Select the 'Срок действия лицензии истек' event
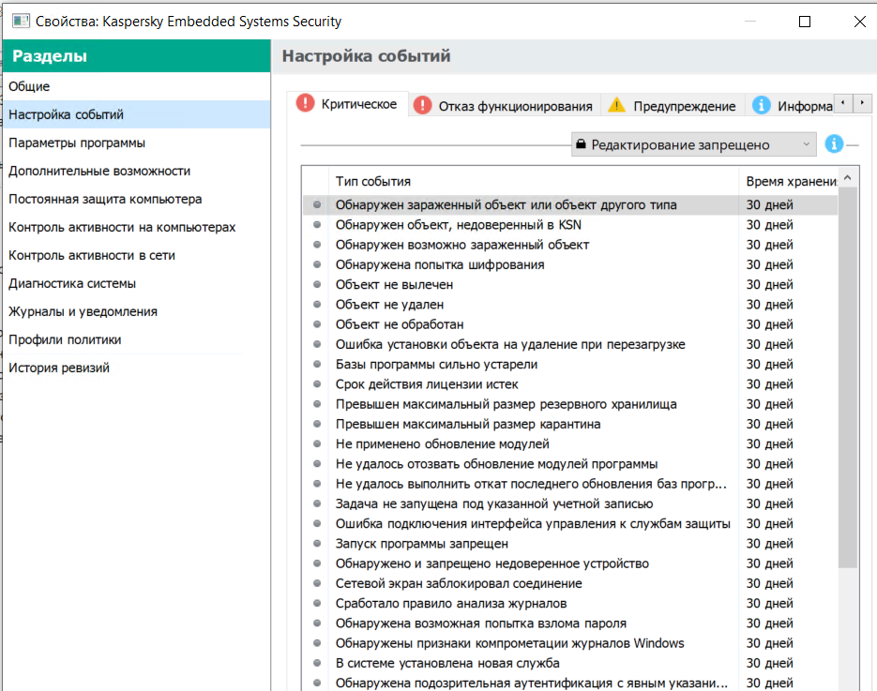This screenshot has width=877, height=691. pos(427,384)
